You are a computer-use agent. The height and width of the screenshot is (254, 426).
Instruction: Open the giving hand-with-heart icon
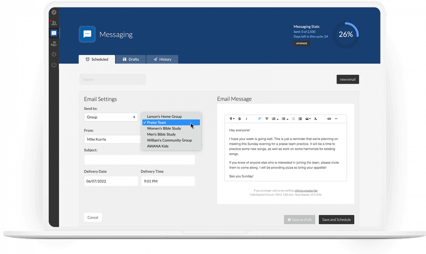54,44
